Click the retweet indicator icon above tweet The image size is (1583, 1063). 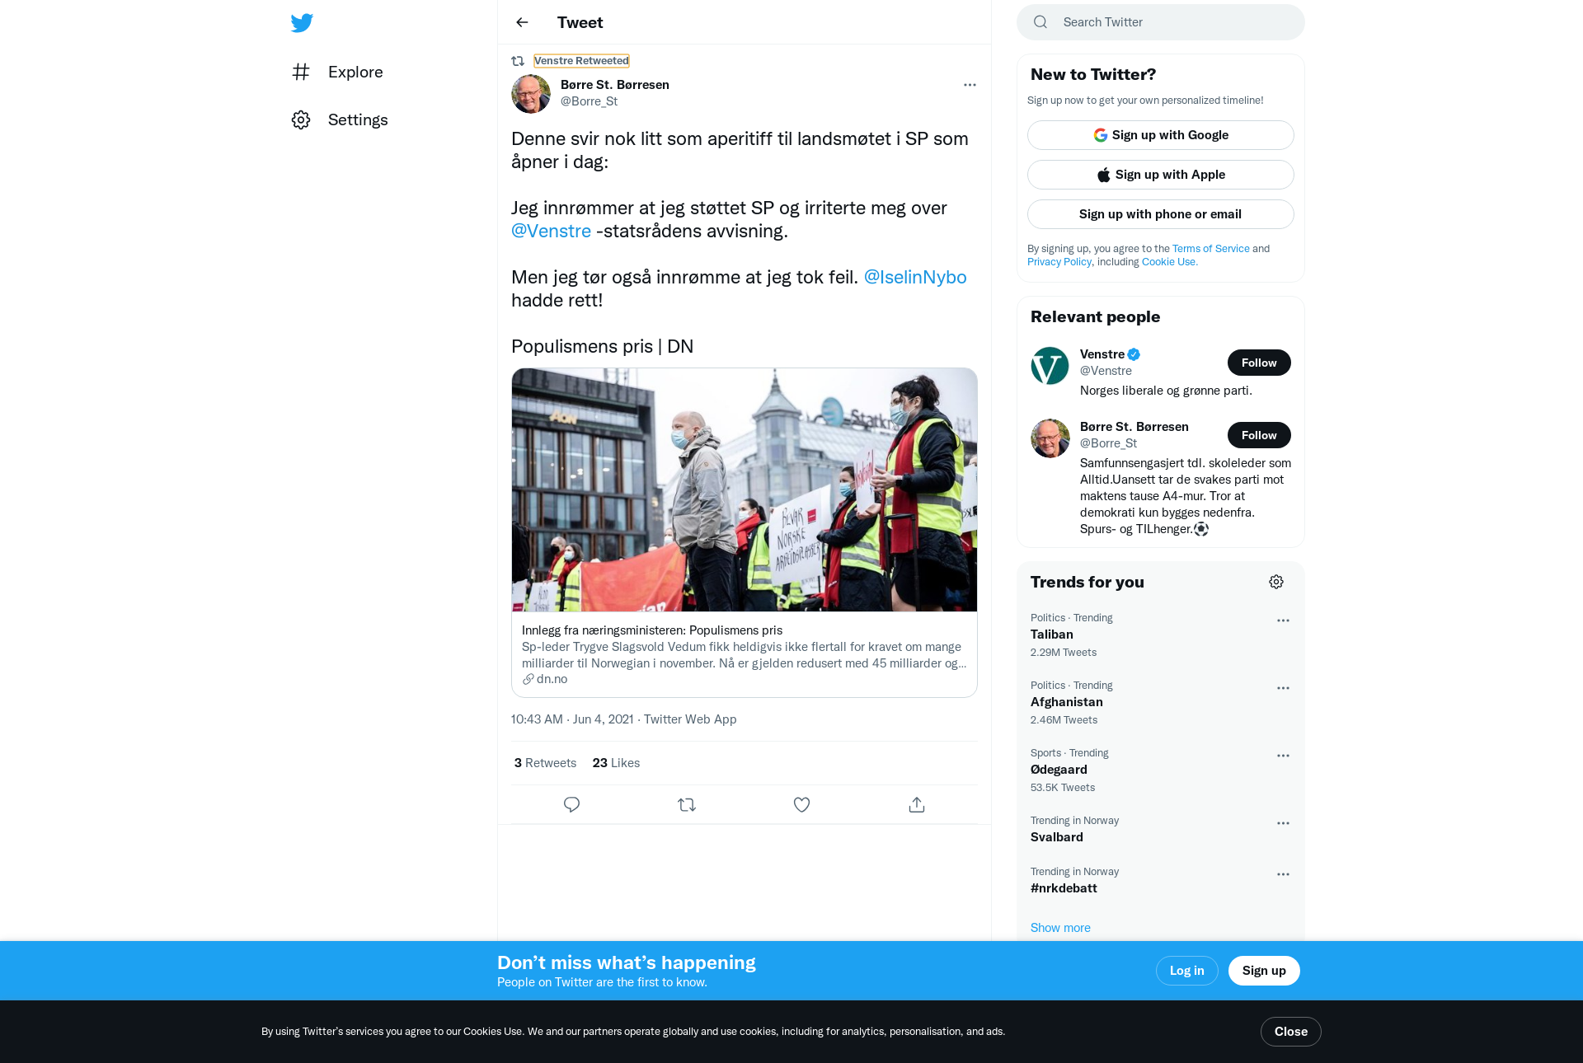[x=518, y=61]
